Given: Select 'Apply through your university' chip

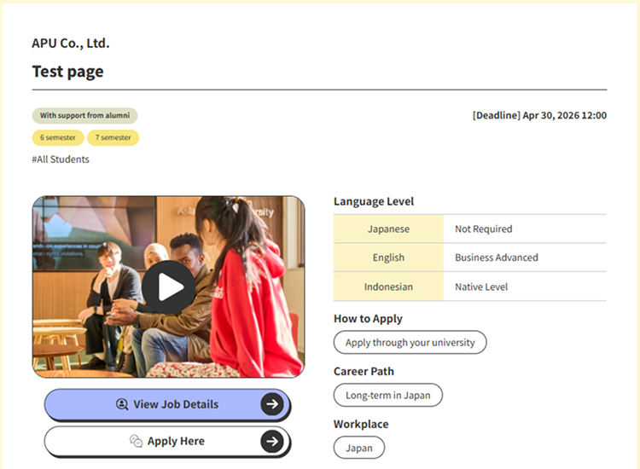Looking at the screenshot, I should pyautogui.click(x=410, y=343).
